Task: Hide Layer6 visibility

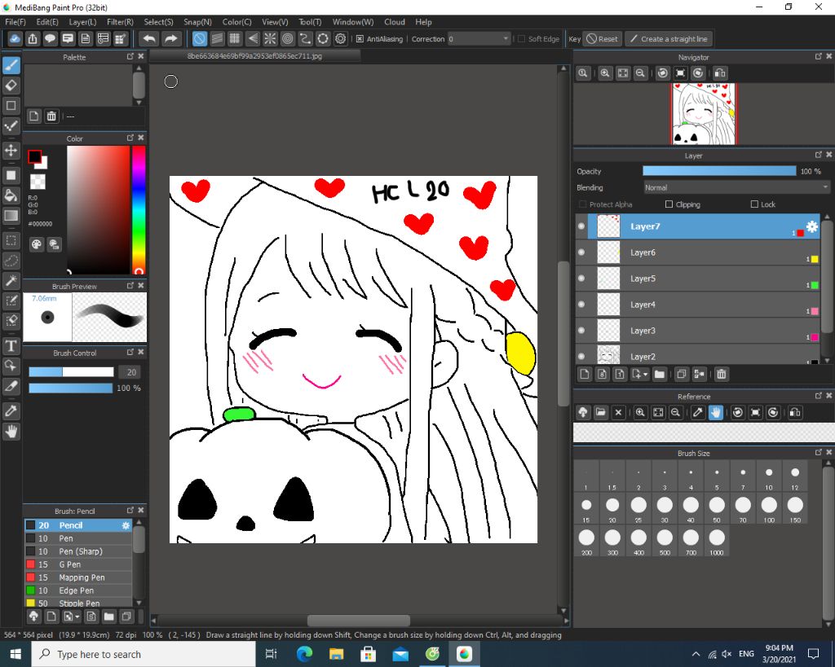Action: pos(581,252)
